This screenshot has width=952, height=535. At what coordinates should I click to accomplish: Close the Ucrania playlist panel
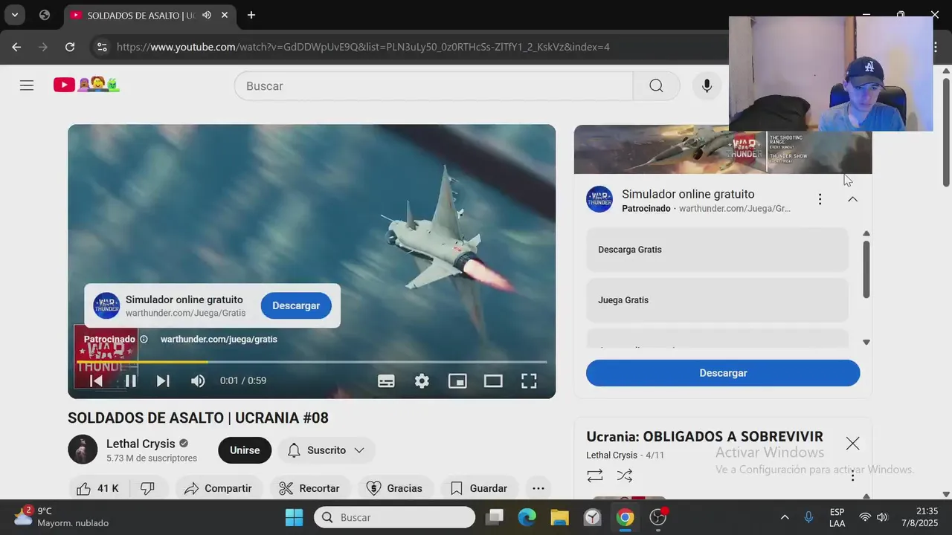(852, 444)
